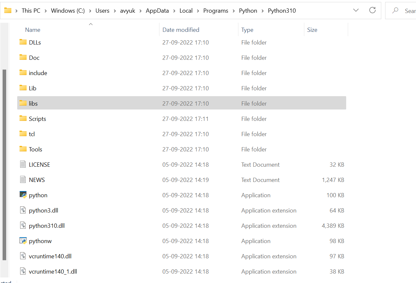Select the Scripts folder name
416x283 pixels.
click(37, 119)
